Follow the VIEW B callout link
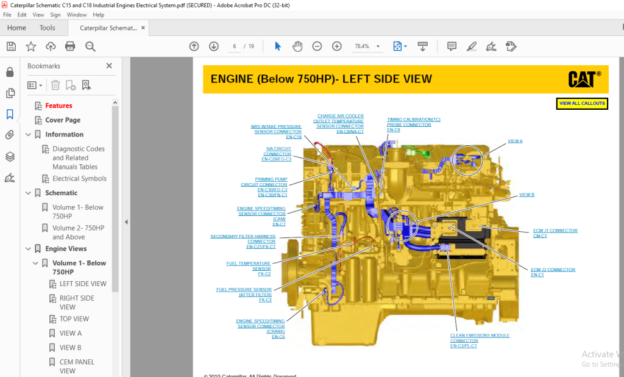Viewport: 624px width, 377px height. click(526, 195)
